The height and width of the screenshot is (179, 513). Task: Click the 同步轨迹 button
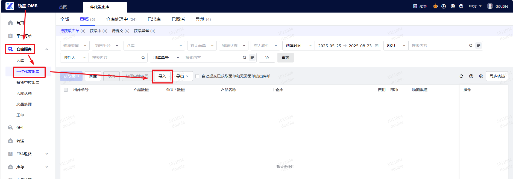[497, 76]
